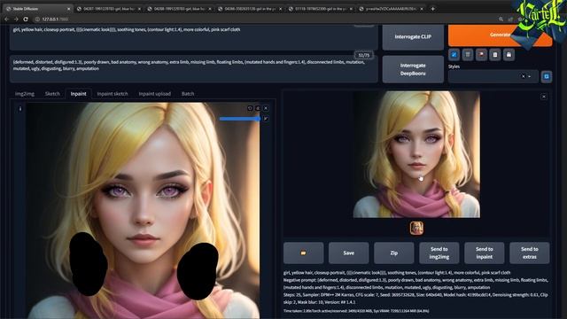Open the output folder button

pyautogui.click(x=303, y=253)
